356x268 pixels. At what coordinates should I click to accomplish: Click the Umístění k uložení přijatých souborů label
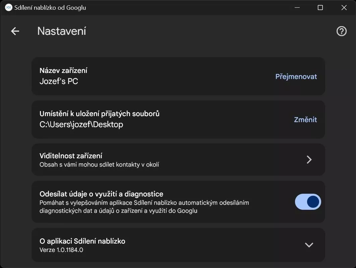100,114
